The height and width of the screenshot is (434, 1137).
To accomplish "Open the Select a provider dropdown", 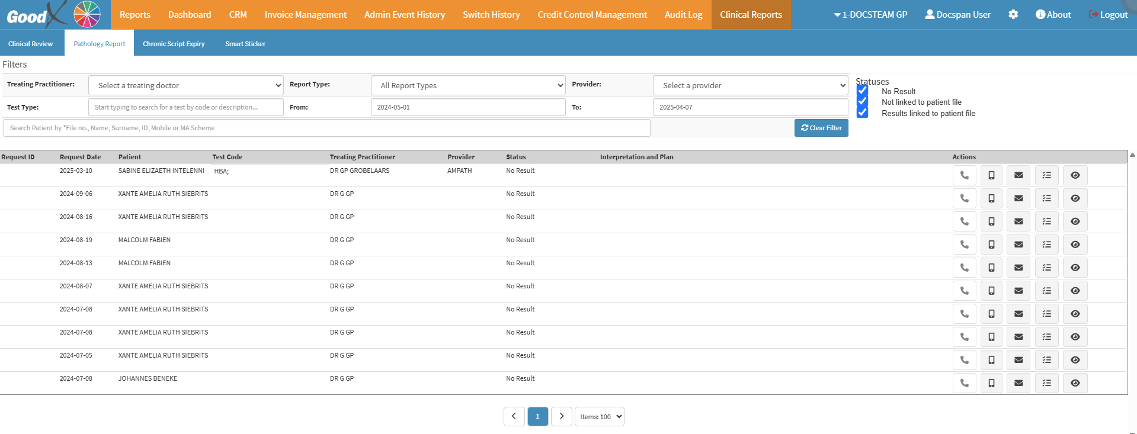I will click(750, 85).
